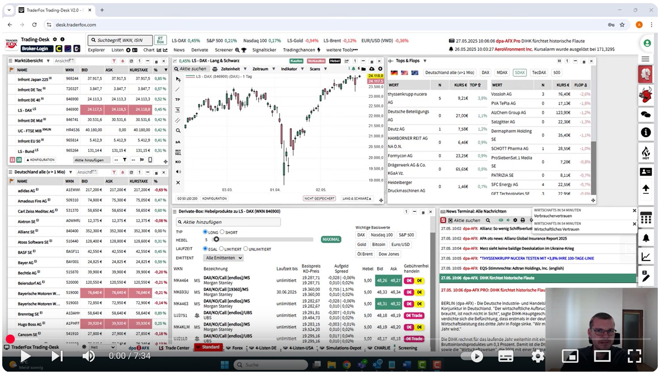Open the line chart sidebar icon
Image resolution: width=660 pixels, height=373 pixels.
pyautogui.click(x=646, y=257)
